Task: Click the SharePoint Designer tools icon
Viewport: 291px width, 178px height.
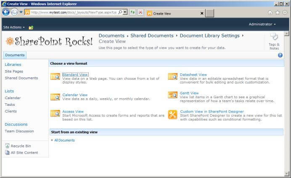Action: tap(173, 115)
